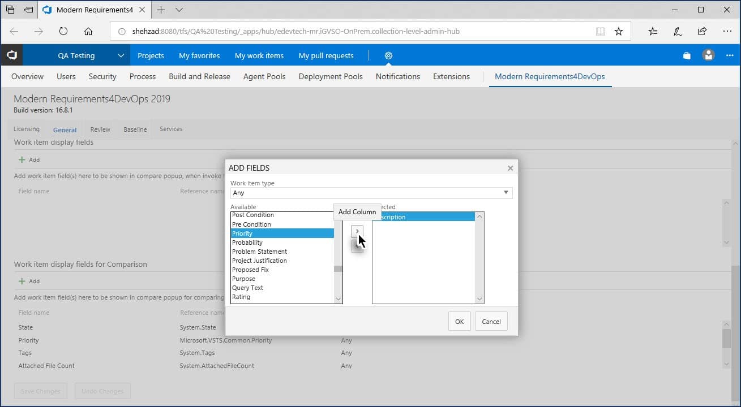This screenshot has width=741, height=407.
Task: Click the Azure DevOps logo icon
Action: tap(11, 55)
